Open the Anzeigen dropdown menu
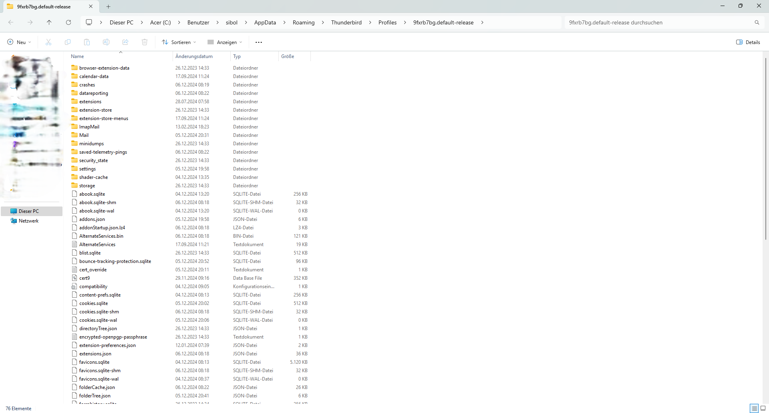 [x=225, y=42]
